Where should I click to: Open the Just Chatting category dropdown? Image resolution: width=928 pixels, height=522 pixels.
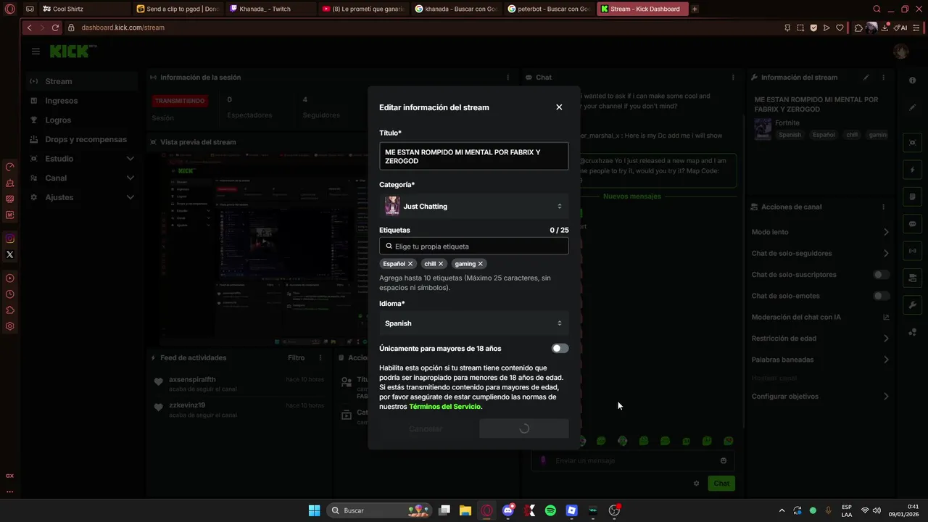pos(473,207)
